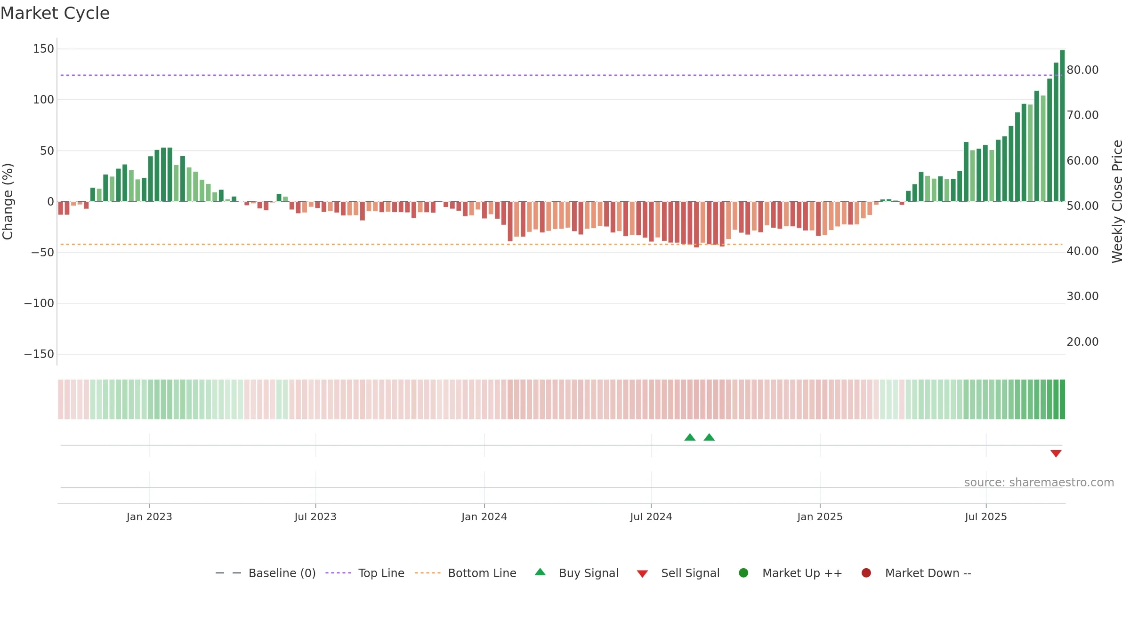
Task: Click the Weekly Close Price axis title
Action: click(x=1117, y=201)
